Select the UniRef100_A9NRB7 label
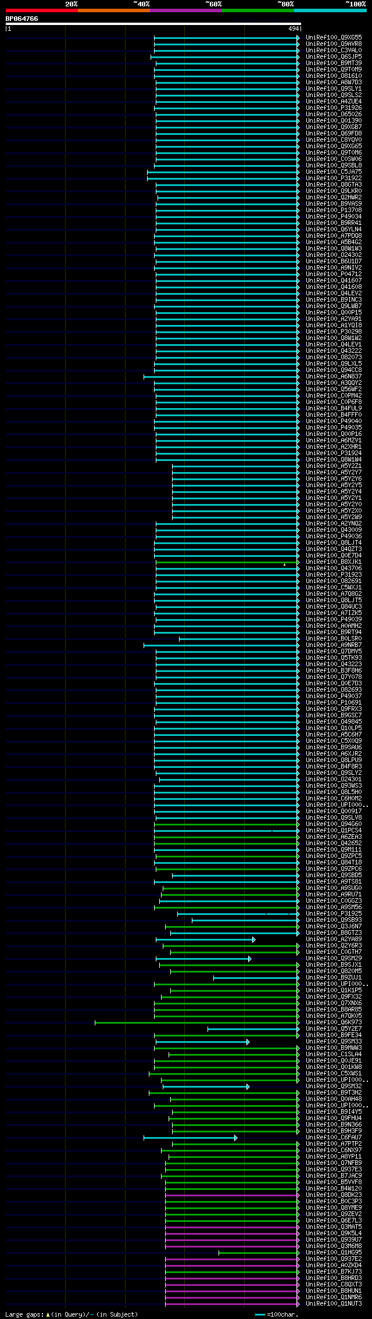 tap(334, 645)
